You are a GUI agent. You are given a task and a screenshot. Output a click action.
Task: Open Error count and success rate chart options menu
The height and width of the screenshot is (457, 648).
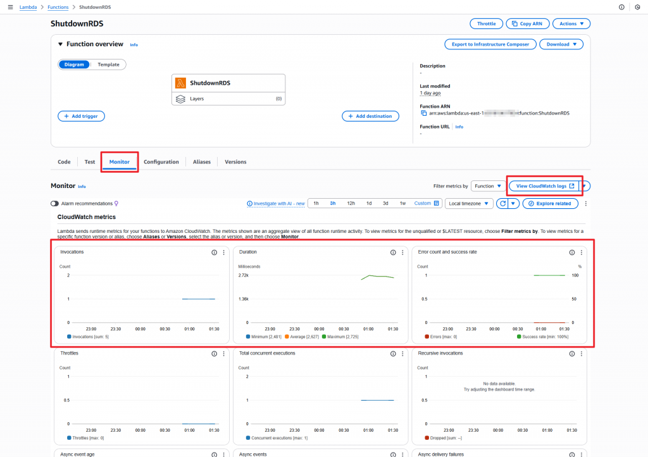click(x=582, y=253)
